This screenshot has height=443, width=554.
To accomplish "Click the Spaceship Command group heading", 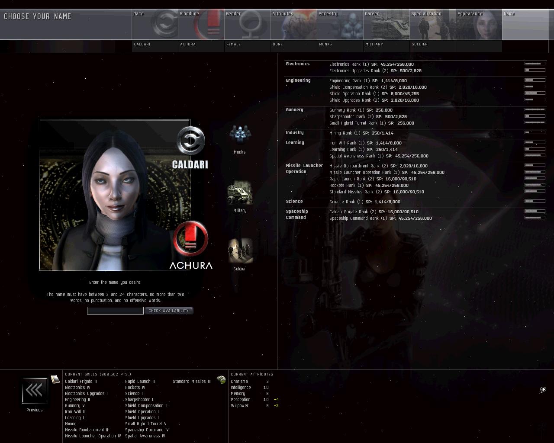I will click(297, 215).
